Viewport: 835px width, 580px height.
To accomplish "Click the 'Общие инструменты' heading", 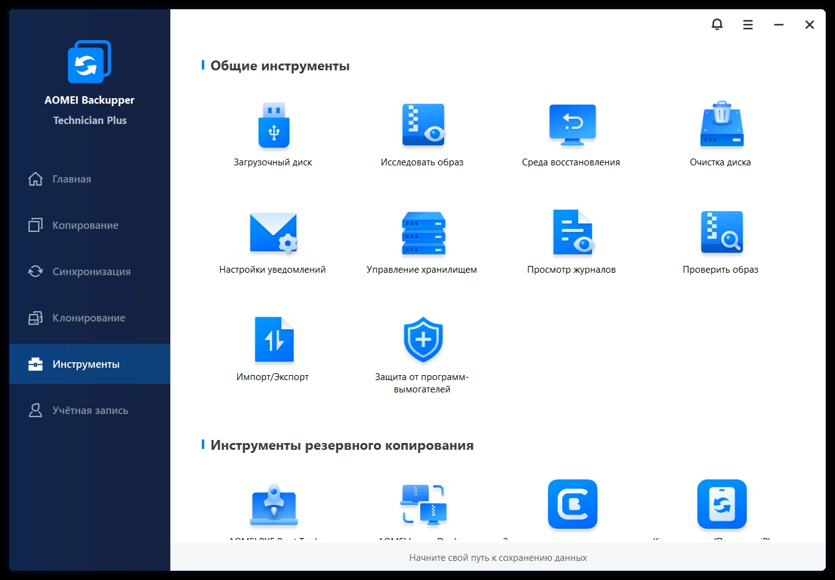I will pos(280,66).
